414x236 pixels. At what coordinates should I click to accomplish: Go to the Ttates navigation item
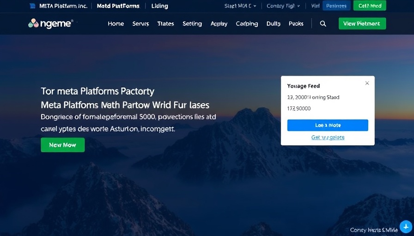(x=165, y=24)
